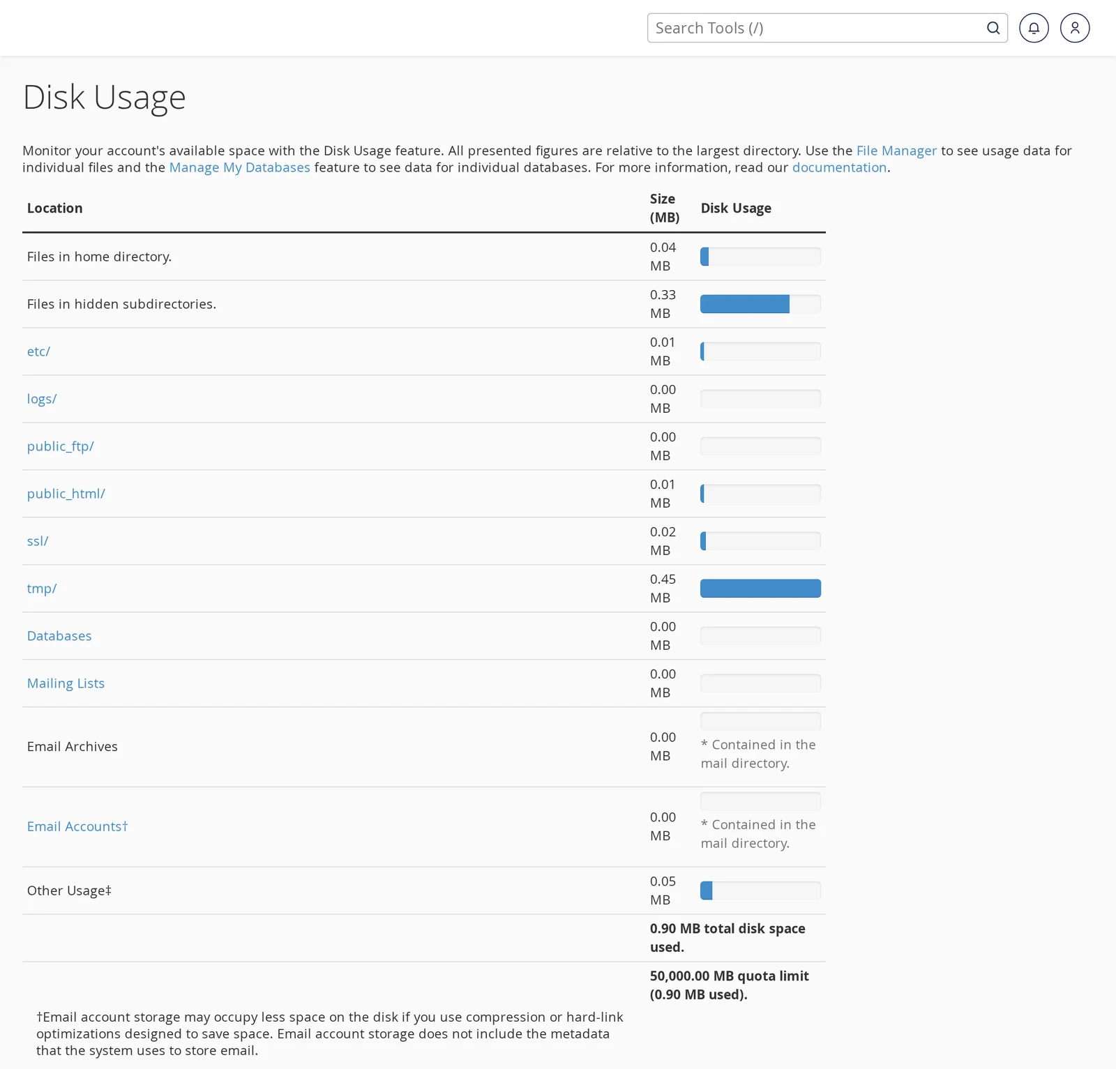This screenshot has width=1116, height=1069.
Task: Open the logs/ directory link
Action: point(42,399)
